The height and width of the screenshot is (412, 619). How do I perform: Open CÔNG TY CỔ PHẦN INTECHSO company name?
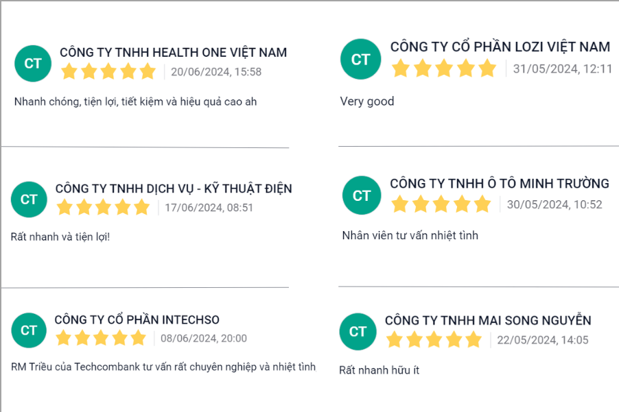[x=137, y=320]
